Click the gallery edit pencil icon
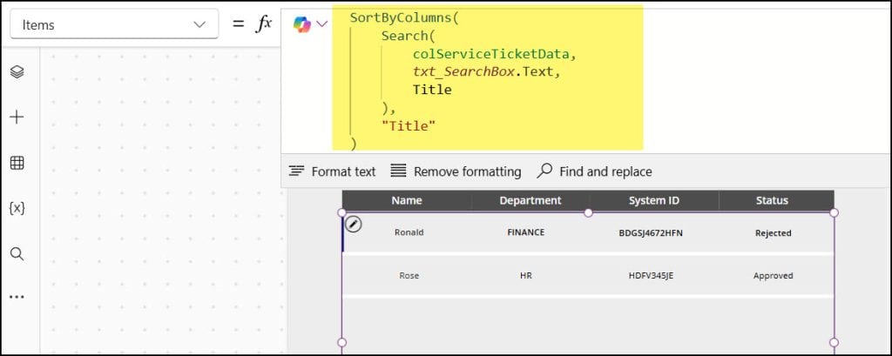Image resolution: width=892 pixels, height=356 pixels. click(x=354, y=225)
